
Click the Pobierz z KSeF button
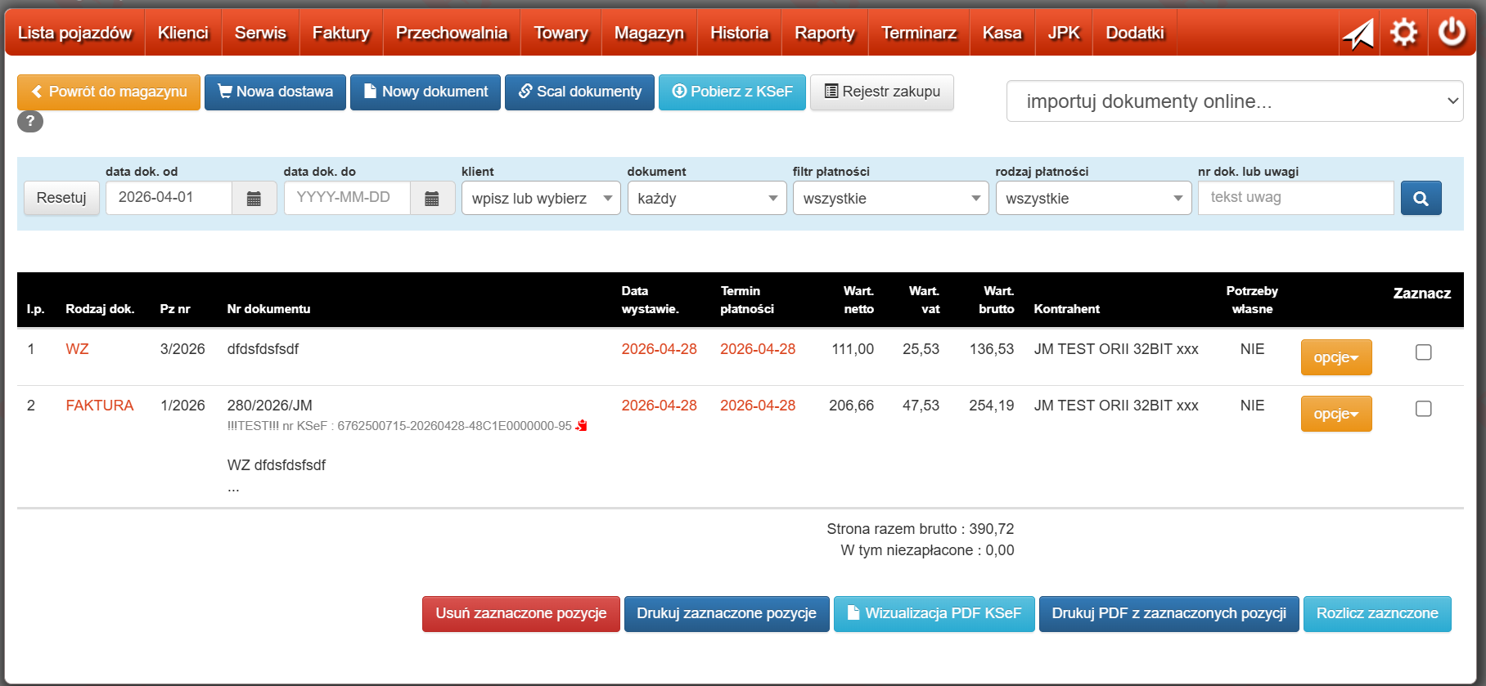732,92
